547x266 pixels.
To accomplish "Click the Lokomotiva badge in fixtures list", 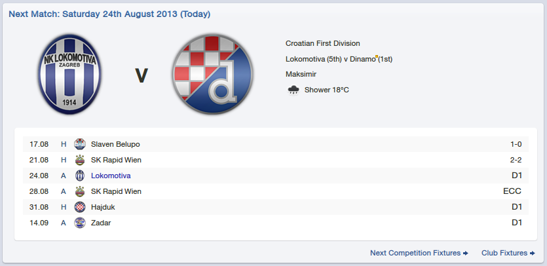I will [80, 176].
